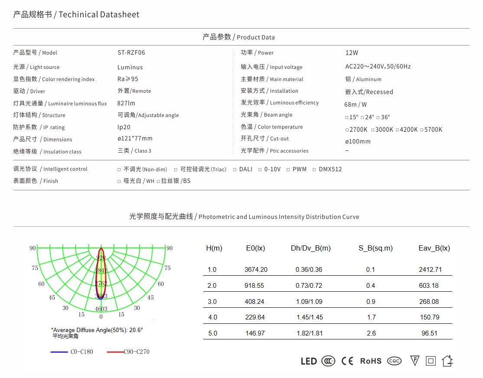Select the DALI dimming checkbox

point(235,169)
